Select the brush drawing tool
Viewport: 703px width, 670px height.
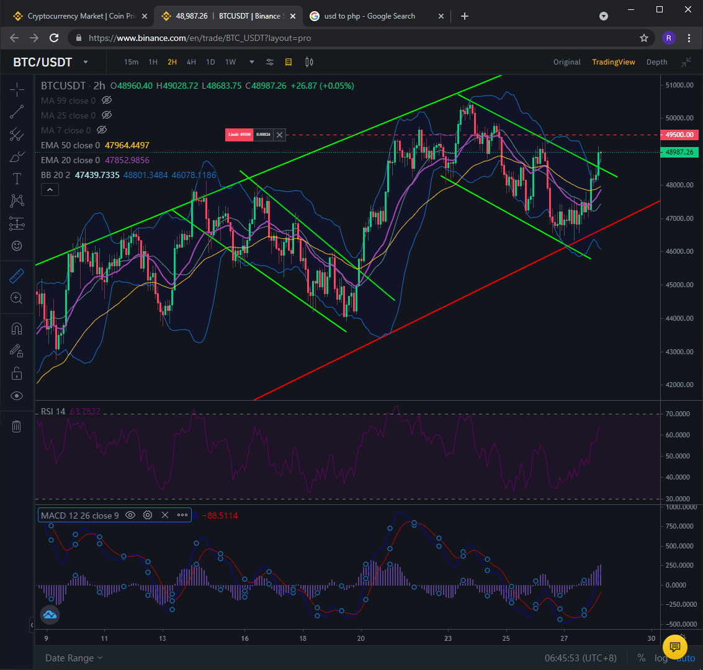(x=17, y=157)
